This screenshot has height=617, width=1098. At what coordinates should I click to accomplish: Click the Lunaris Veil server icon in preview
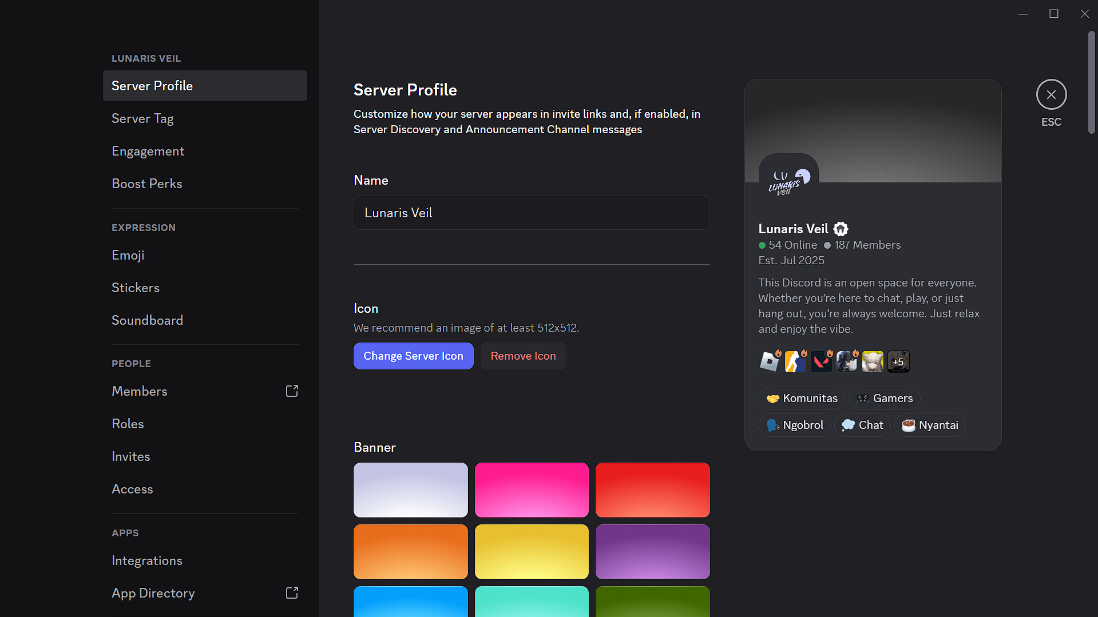(788, 182)
